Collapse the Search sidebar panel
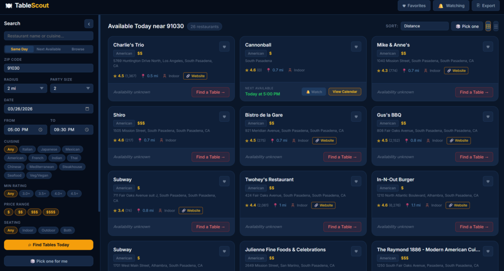Viewport: 504px width, 271px height. 88,24
